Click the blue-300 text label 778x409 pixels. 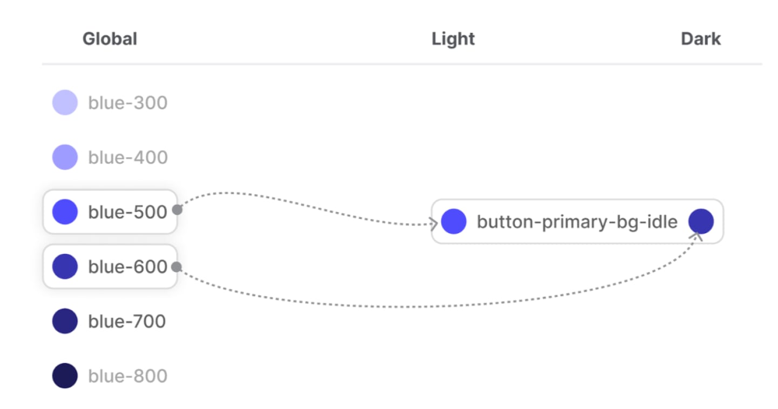tap(127, 103)
